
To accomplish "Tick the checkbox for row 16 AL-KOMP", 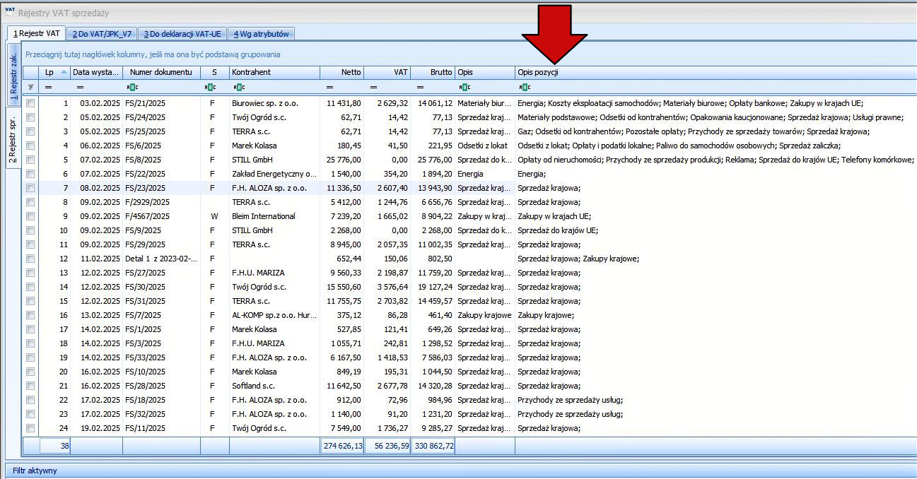I will tap(30, 315).
